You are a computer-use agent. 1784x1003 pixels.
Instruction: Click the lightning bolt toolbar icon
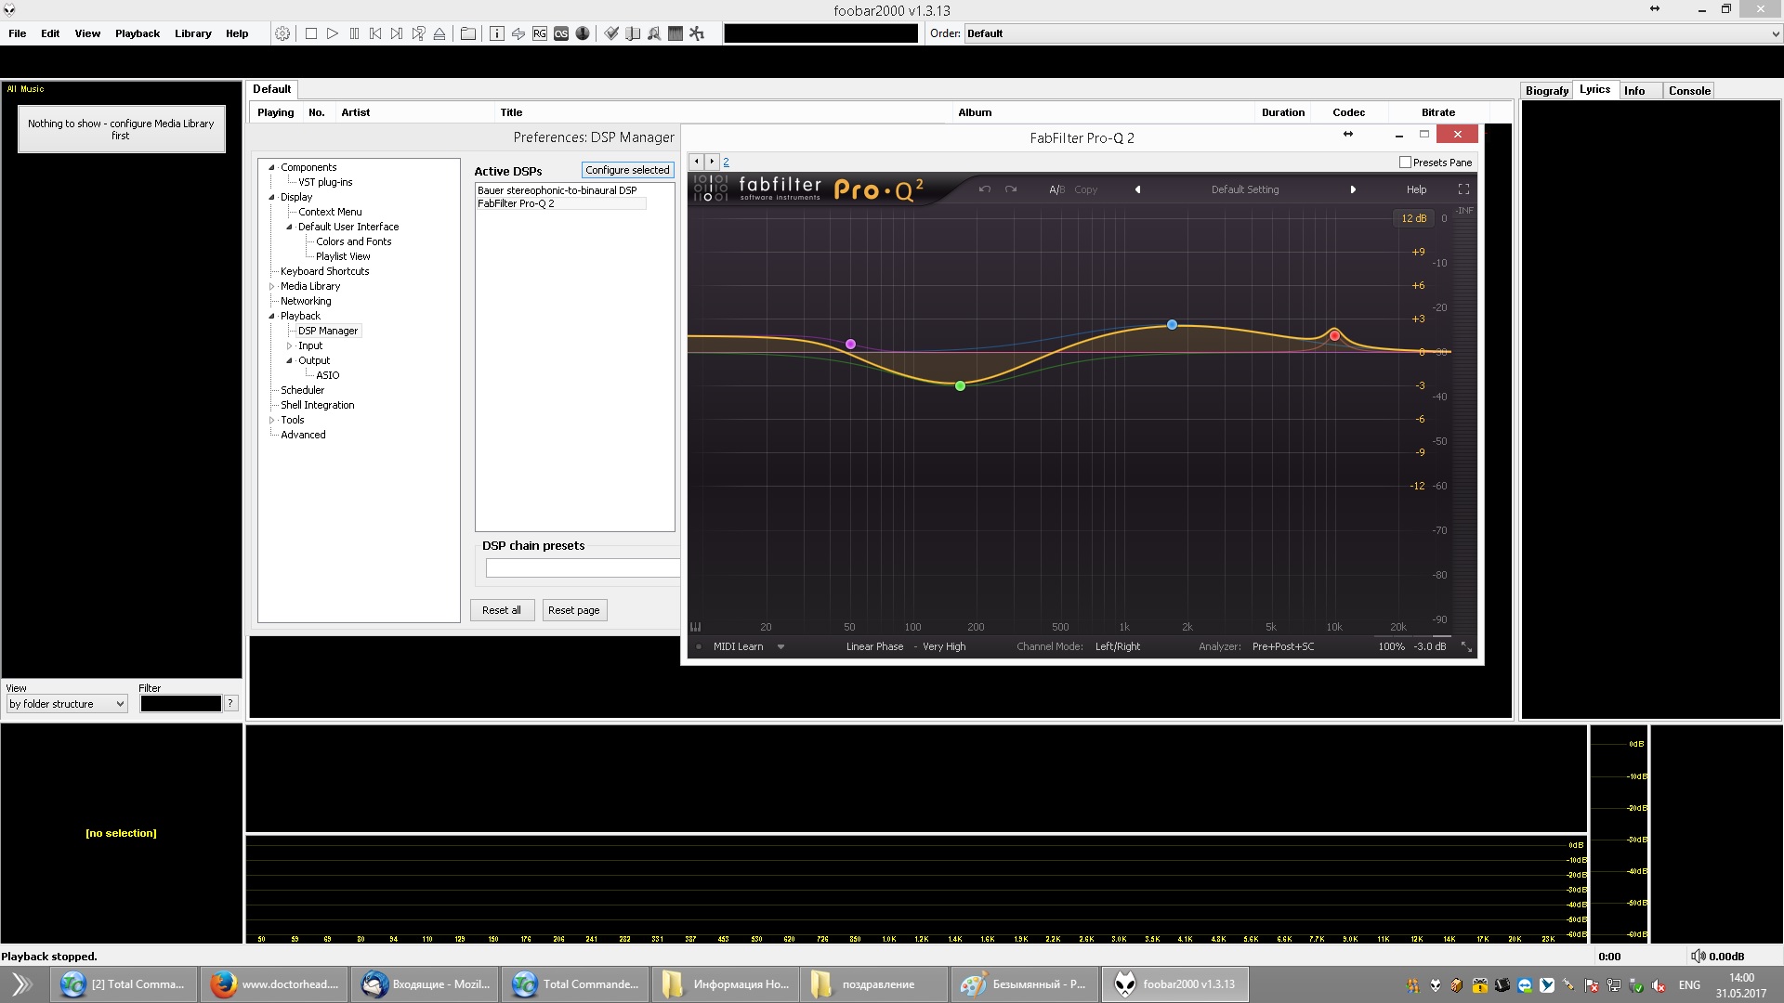click(518, 33)
